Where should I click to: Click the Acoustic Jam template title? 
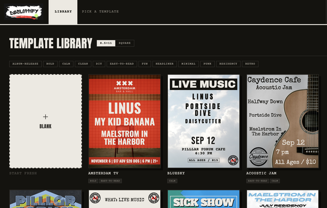point(261,173)
